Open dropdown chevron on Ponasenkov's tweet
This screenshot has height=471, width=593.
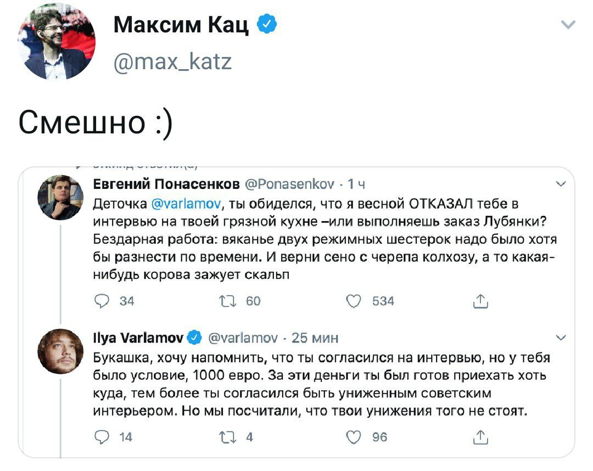[x=561, y=184]
